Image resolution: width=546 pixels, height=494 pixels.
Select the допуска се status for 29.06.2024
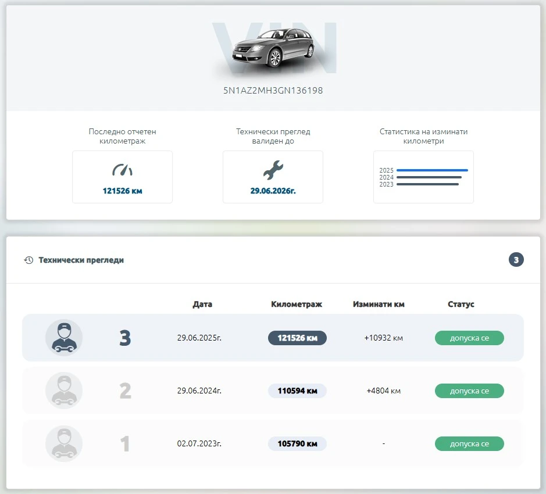point(469,391)
